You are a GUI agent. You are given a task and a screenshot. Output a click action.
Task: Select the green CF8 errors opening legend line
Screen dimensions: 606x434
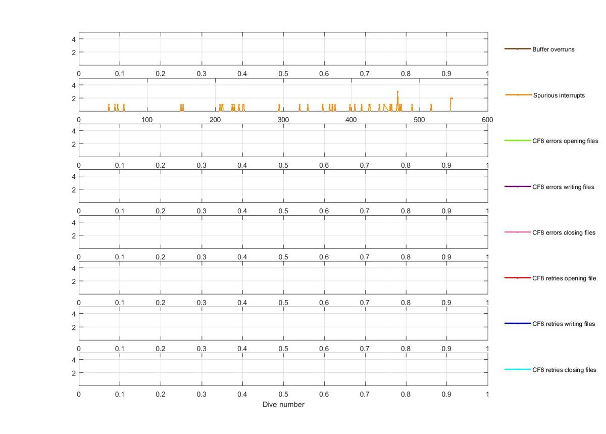tap(518, 140)
